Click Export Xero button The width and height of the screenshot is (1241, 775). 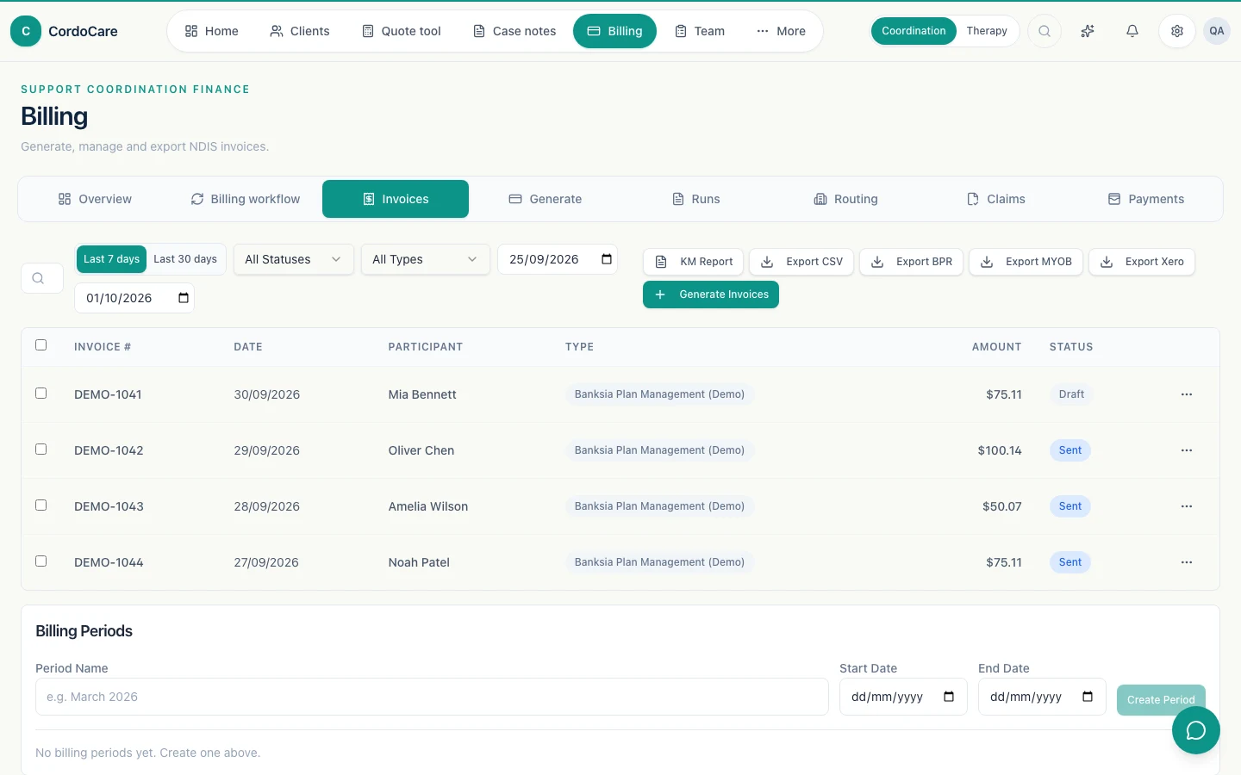tap(1142, 262)
